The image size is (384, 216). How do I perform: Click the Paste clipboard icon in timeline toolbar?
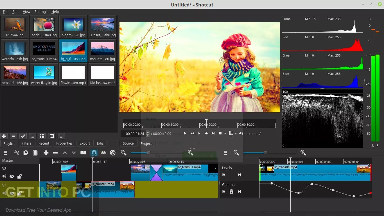[x=35, y=153]
